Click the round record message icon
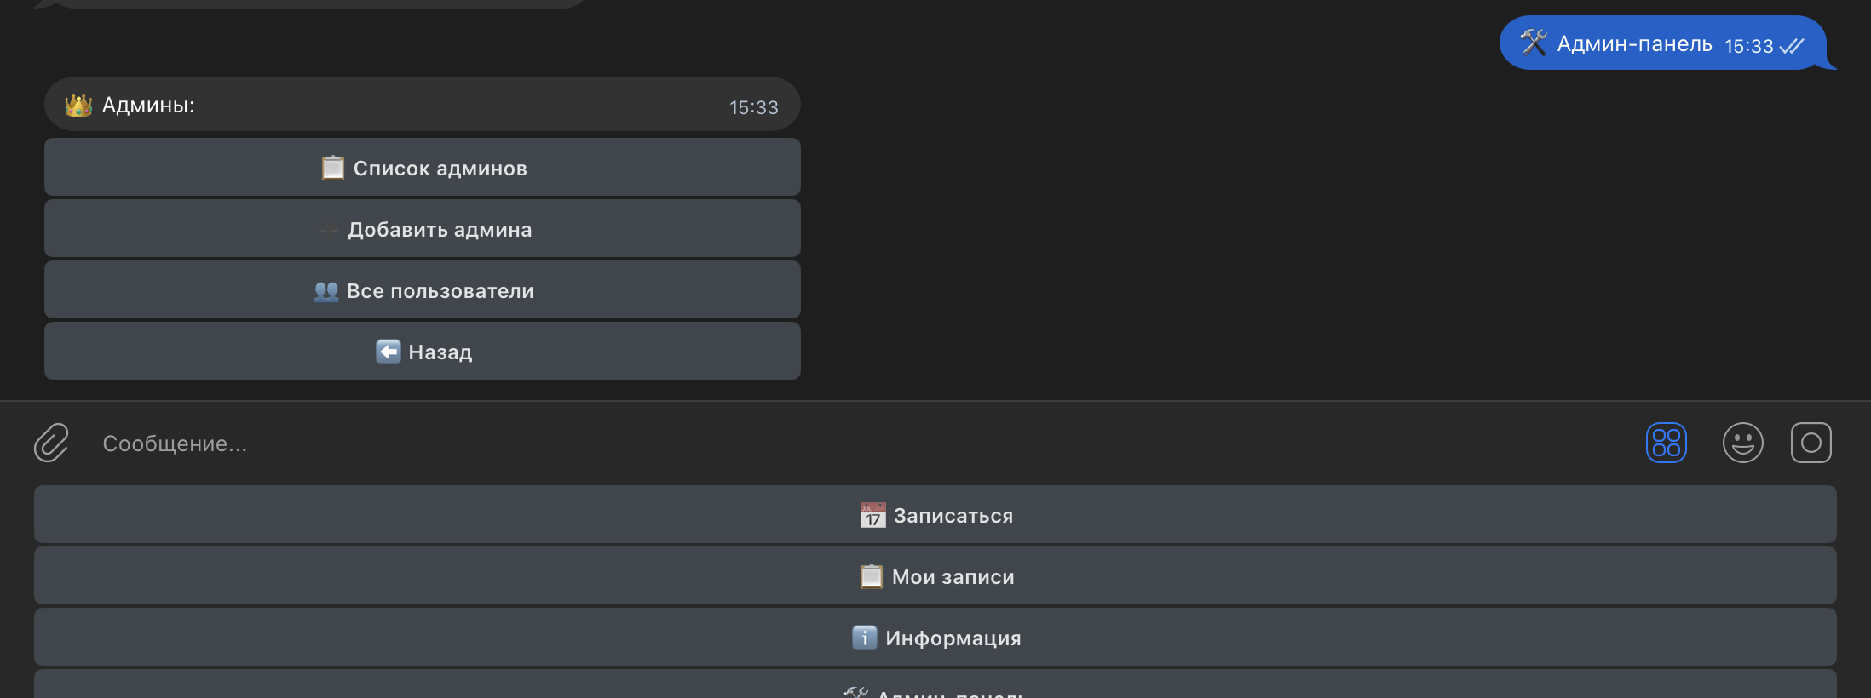 1811,443
